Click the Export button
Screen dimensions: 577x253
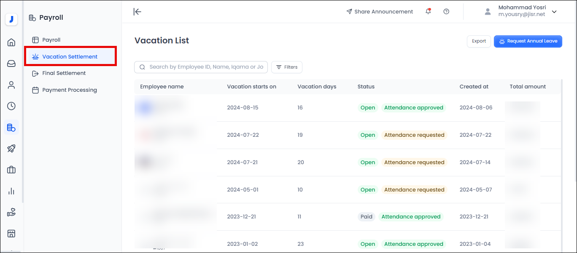pos(479,41)
